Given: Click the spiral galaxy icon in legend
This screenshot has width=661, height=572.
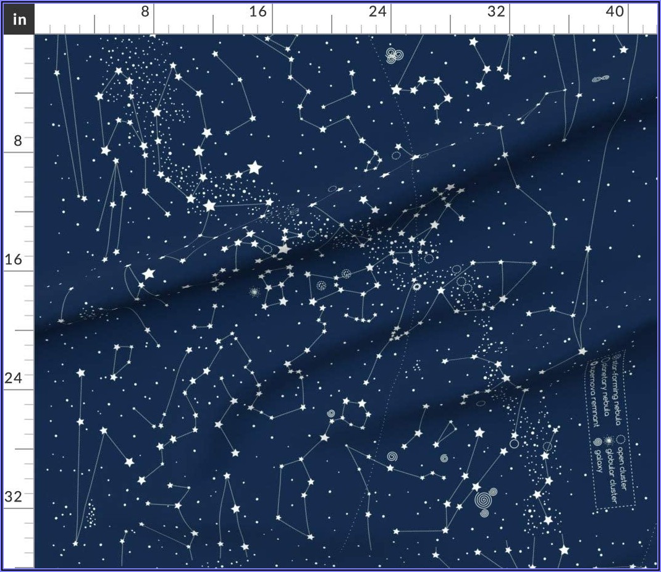Looking at the screenshot, I should point(597,441).
